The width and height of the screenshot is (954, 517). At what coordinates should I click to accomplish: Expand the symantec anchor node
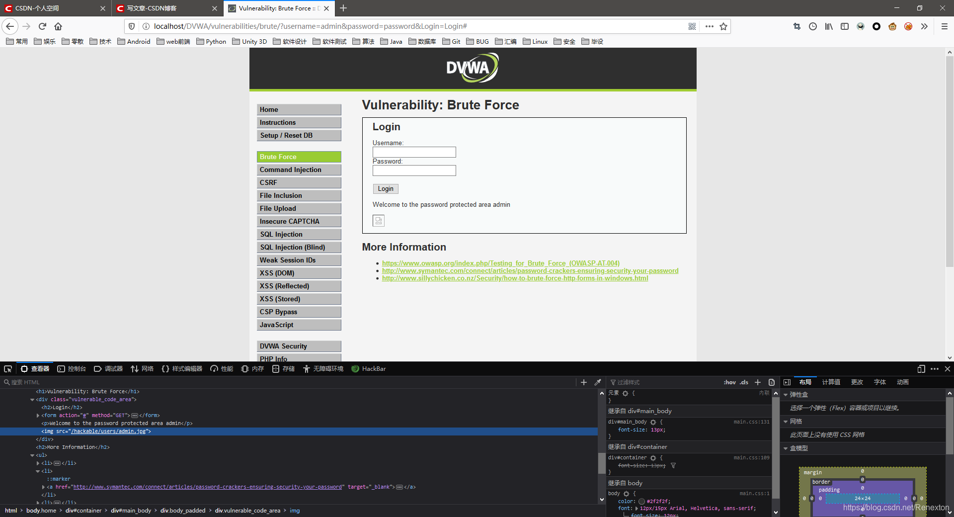(x=44, y=487)
